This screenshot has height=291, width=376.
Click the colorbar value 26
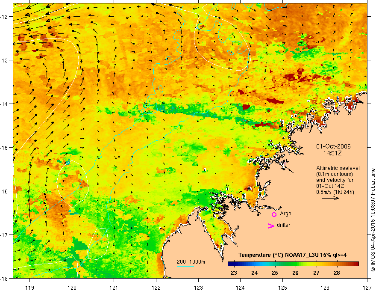pyautogui.click(x=295, y=273)
